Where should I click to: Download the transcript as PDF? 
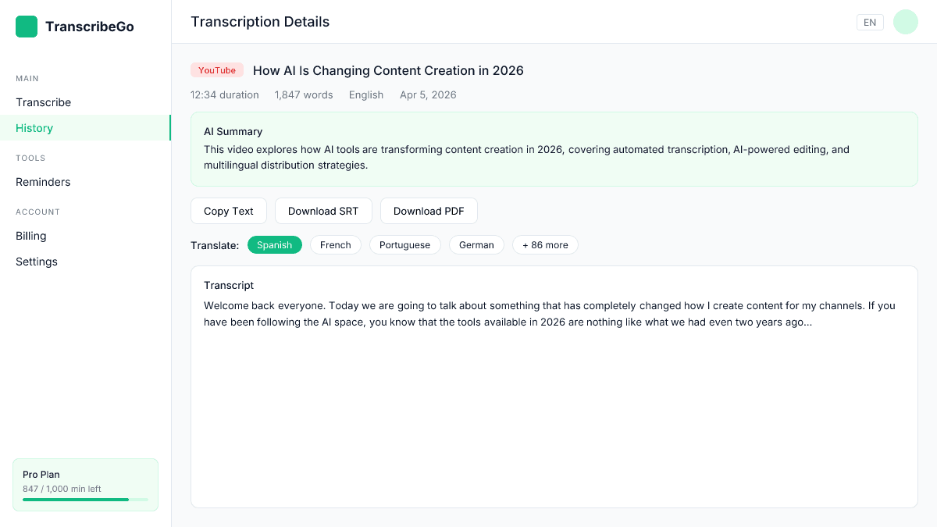click(x=429, y=211)
